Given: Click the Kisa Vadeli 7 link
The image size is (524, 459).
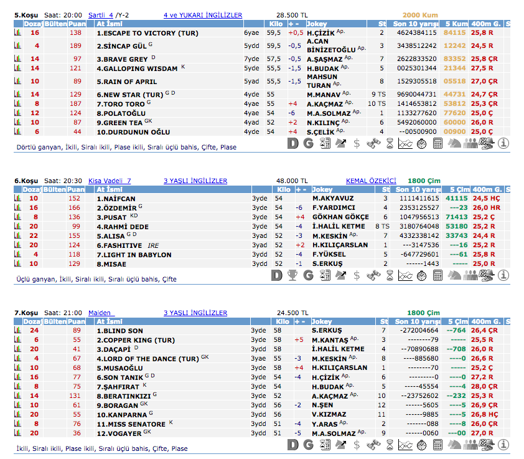Looking at the screenshot, I should tap(110, 181).
